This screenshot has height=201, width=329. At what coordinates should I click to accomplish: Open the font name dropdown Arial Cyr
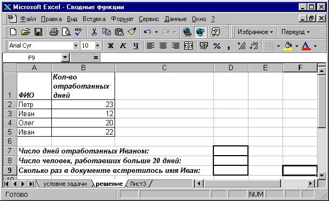click(x=76, y=45)
